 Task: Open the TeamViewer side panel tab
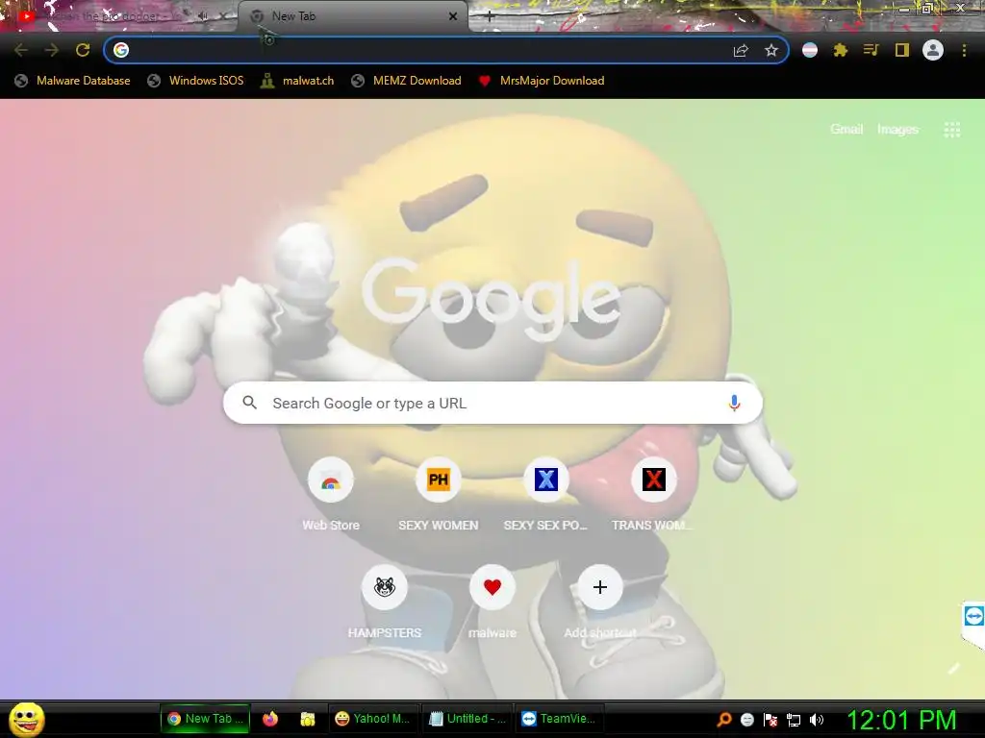[x=973, y=616]
